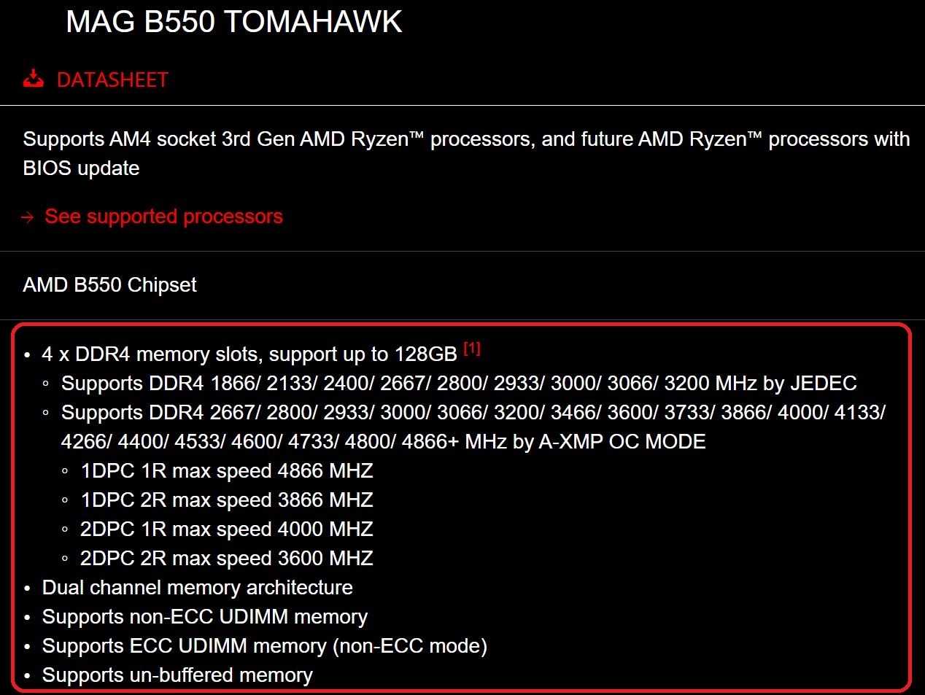Click the 2DPC 1R max speed 4000 MHZ item
Viewport: 925px width, 695px height.
(226, 529)
